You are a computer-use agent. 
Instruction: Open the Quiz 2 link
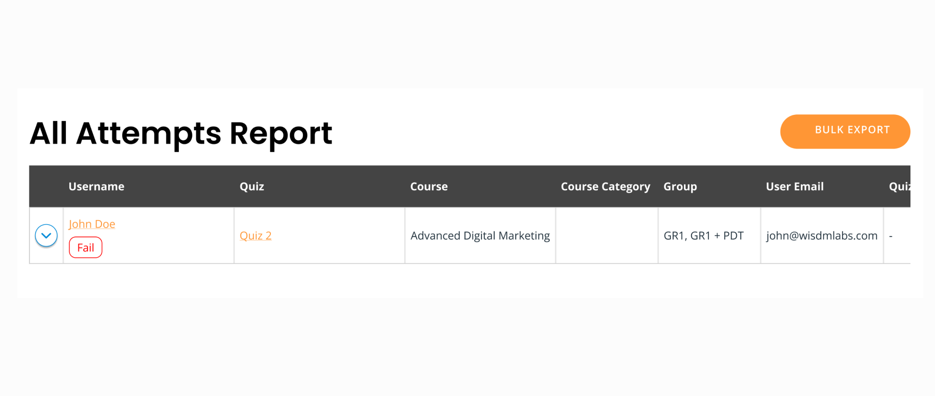pyautogui.click(x=255, y=235)
